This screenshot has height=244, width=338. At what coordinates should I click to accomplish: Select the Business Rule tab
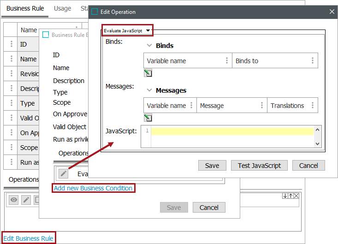point(25,8)
